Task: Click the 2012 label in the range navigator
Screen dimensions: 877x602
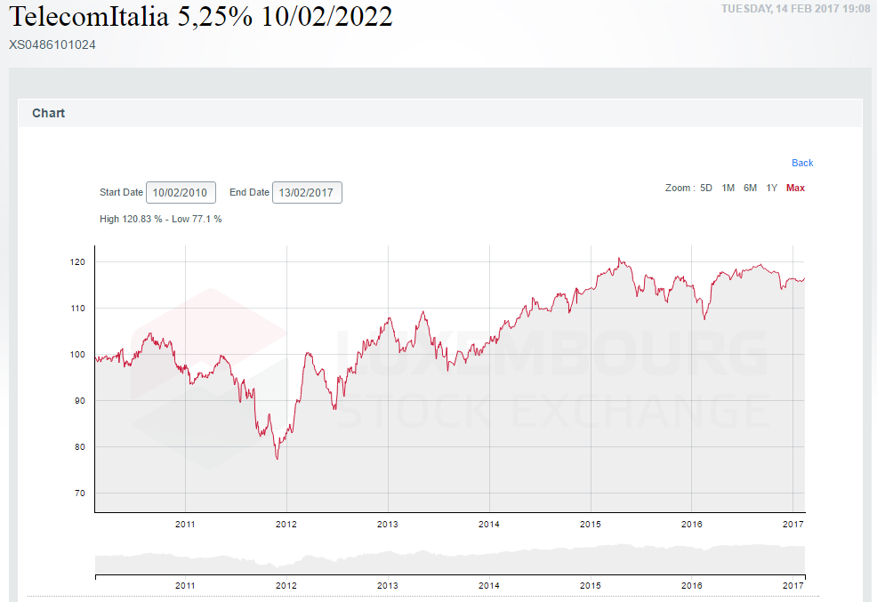Action: (x=286, y=586)
